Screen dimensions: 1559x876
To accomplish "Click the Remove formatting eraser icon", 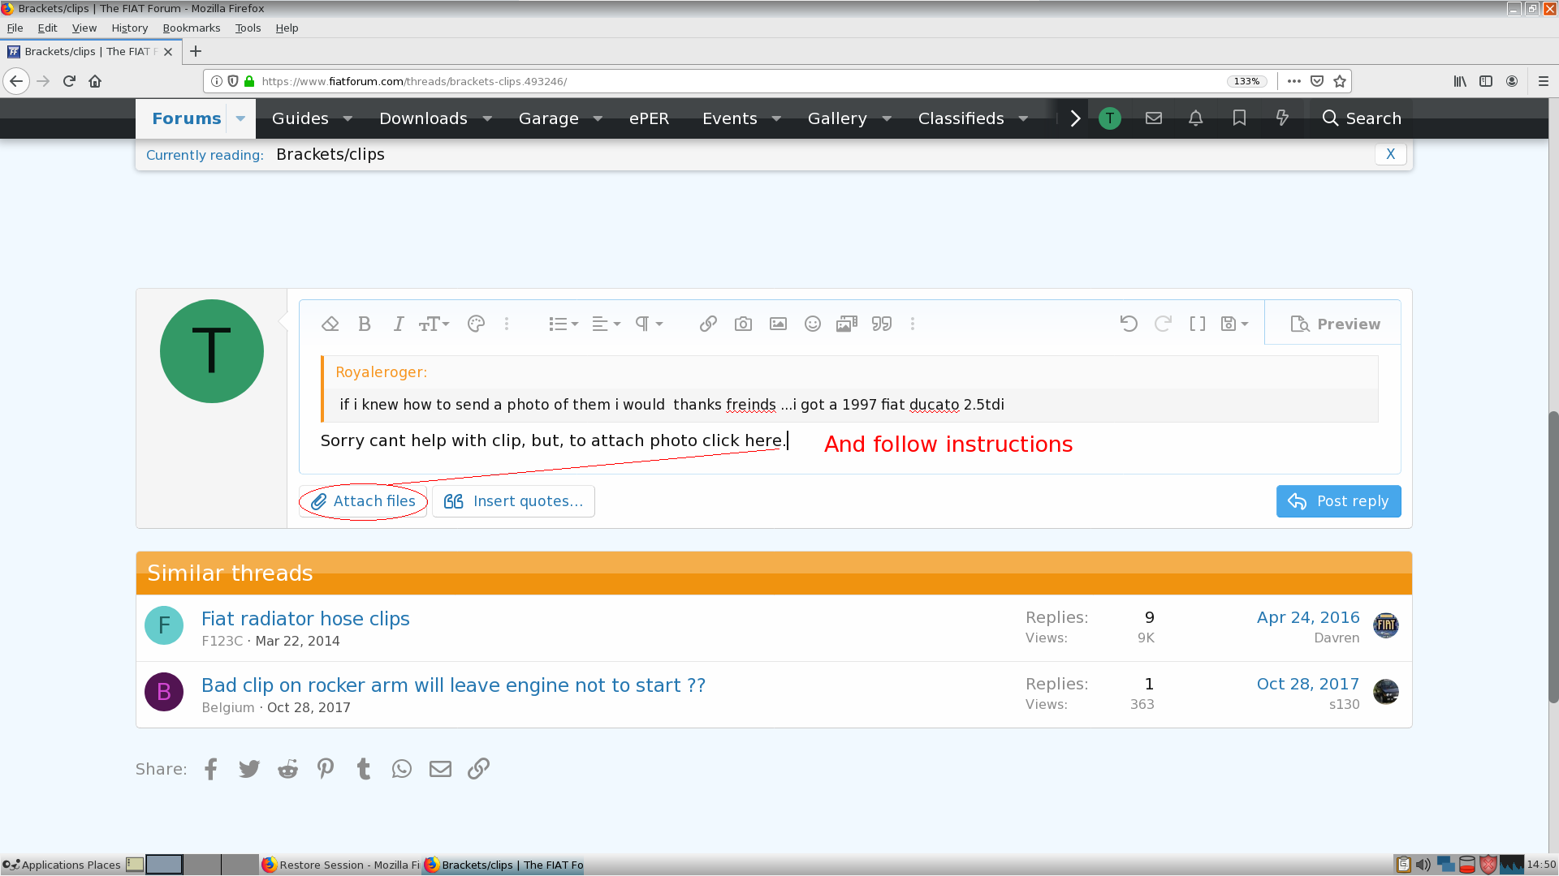I will coord(330,324).
